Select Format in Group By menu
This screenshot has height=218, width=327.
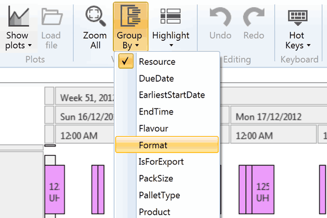point(153,146)
